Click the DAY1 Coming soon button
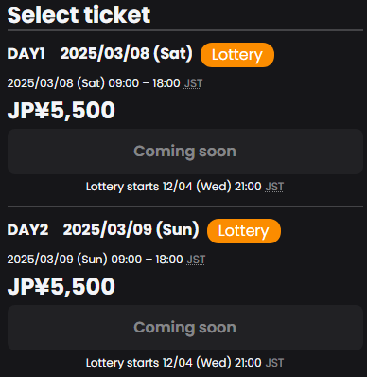Viewport: 367px width, 377px height. click(185, 152)
